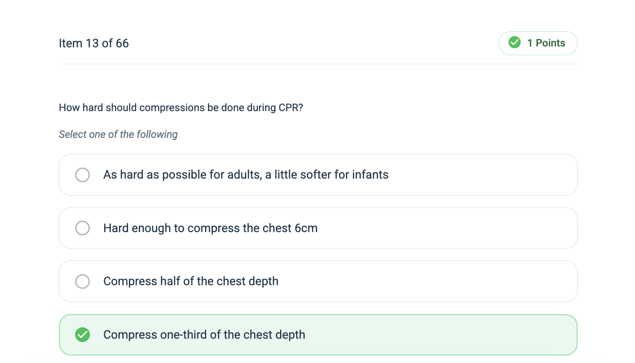
Task: Select radio for 'As hard as possible' option
Action: [x=82, y=175]
